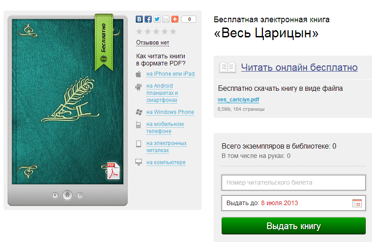Viewport: 372px width, 242px height.
Task: Share the book on VKontakte
Action: [x=139, y=19]
